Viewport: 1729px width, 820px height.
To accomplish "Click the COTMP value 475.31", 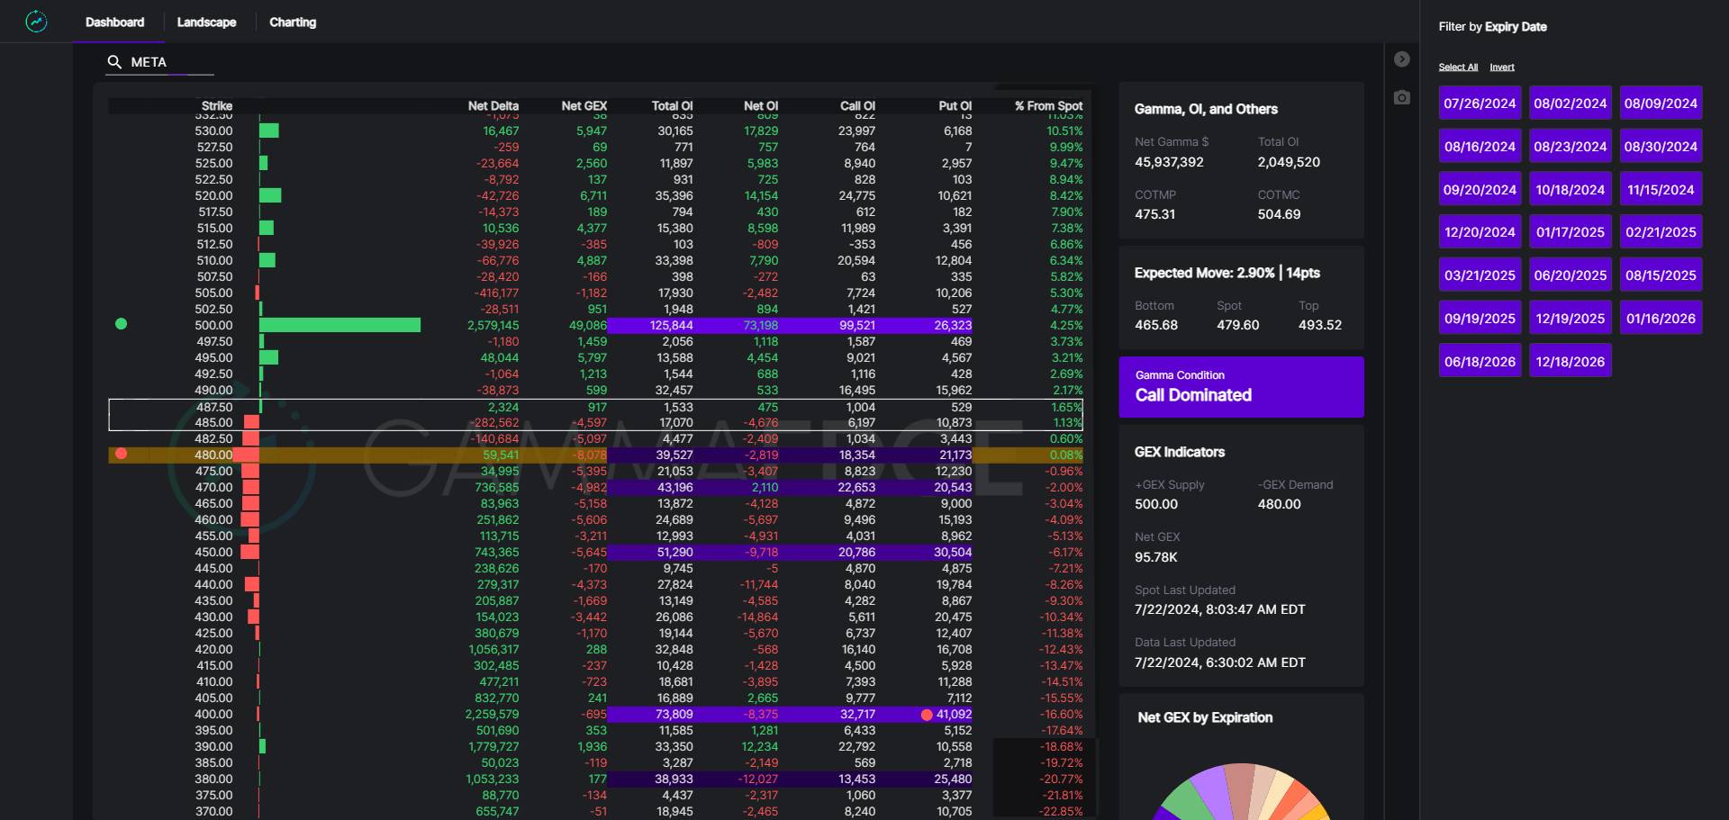I will 1154,214.
